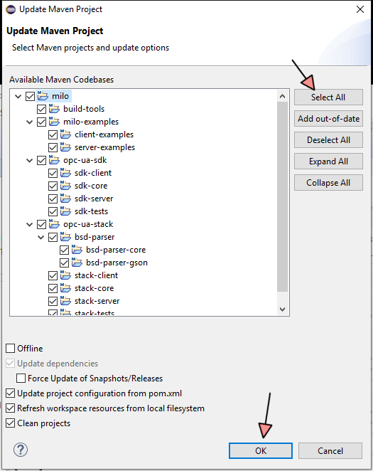Viewport: 373px width, 471px height.
Task: Click the stack-server folder icon
Action: (x=65, y=301)
